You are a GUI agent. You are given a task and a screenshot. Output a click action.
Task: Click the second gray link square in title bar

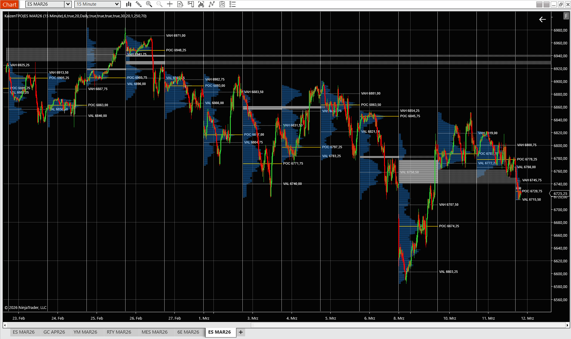pos(546,4)
